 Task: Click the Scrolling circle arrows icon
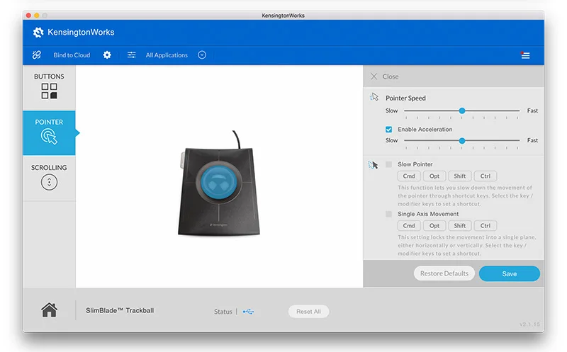point(49,182)
